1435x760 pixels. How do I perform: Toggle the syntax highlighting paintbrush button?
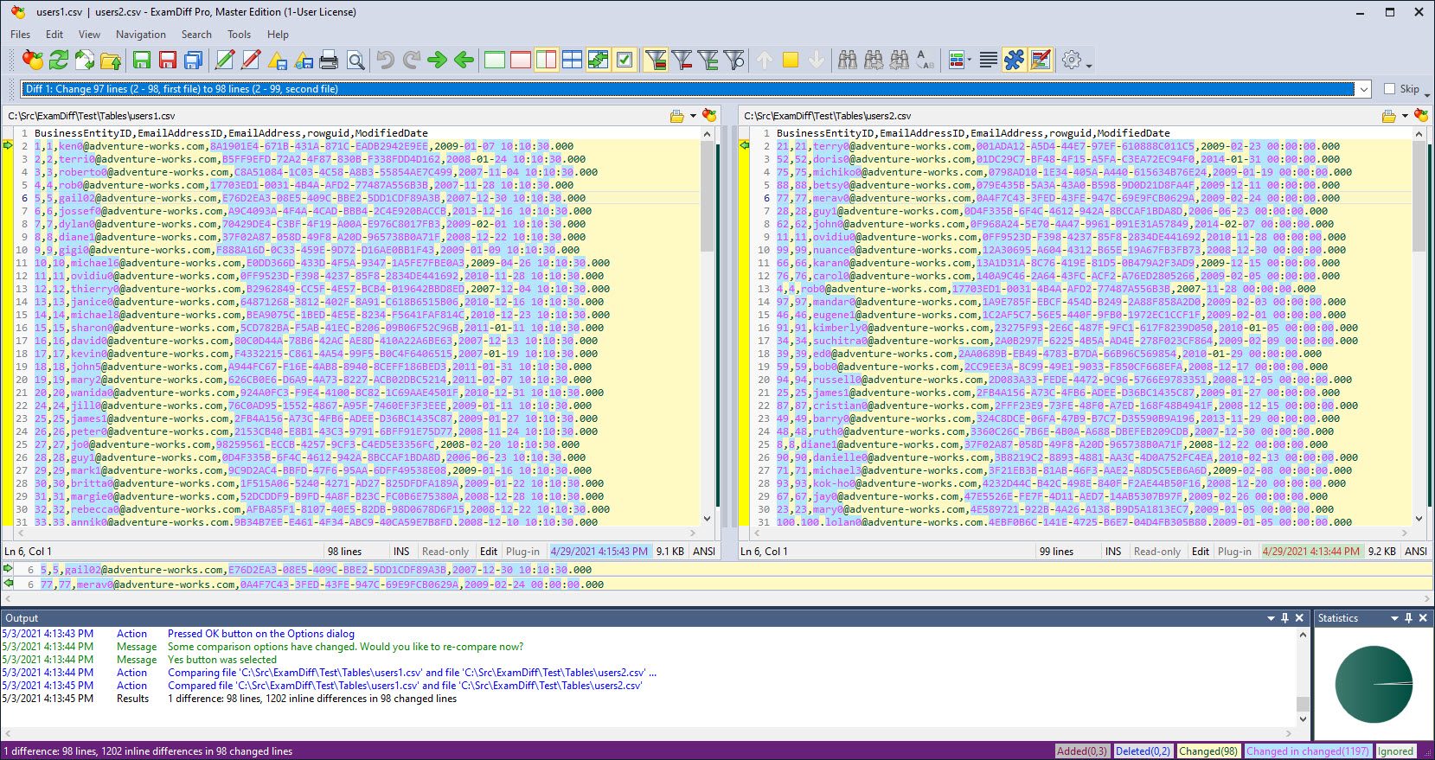[x=1041, y=60]
